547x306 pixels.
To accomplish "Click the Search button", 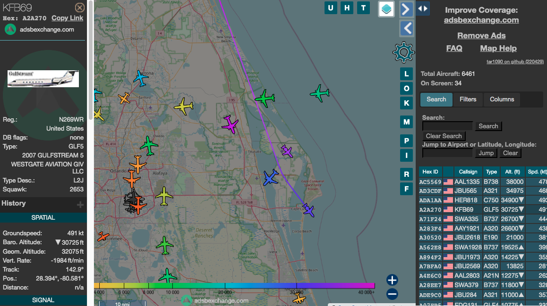I will click(488, 126).
